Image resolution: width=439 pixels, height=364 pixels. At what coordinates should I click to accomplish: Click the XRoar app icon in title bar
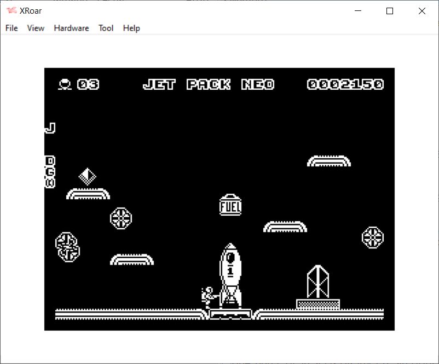(x=11, y=11)
